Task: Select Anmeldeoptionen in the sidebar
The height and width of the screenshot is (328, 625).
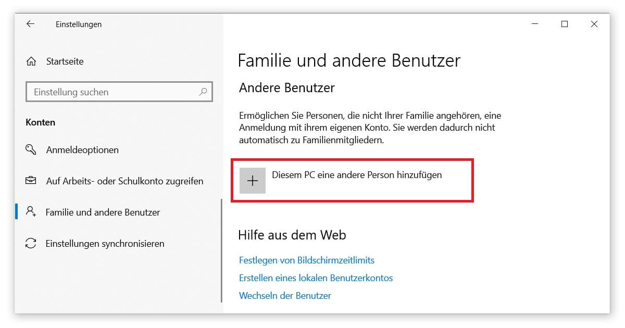Action: [x=82, y=150]
